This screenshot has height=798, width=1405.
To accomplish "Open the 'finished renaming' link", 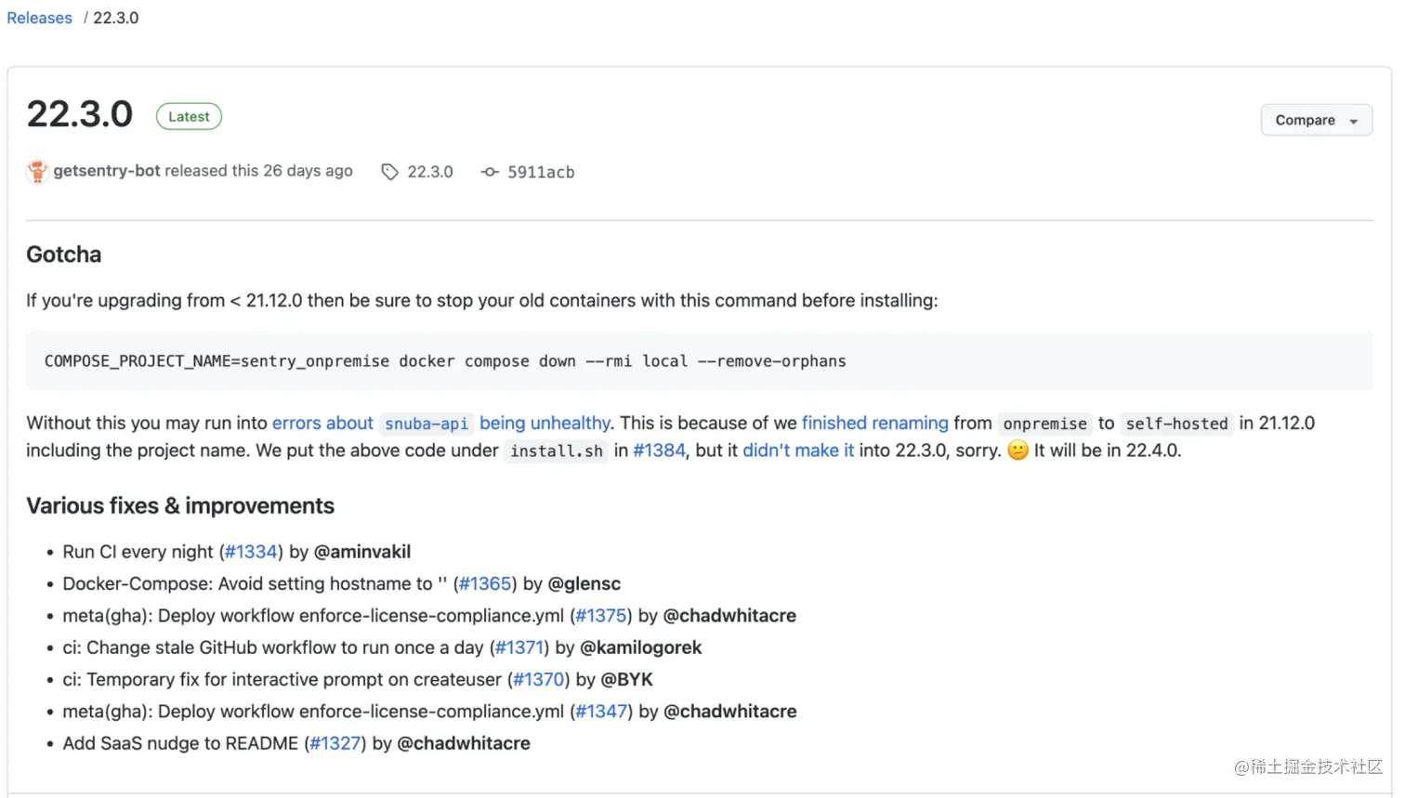I will pyautogui.click(x=875, y=423).
